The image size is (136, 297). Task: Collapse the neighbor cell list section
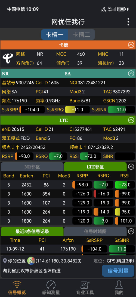point(131,167)
